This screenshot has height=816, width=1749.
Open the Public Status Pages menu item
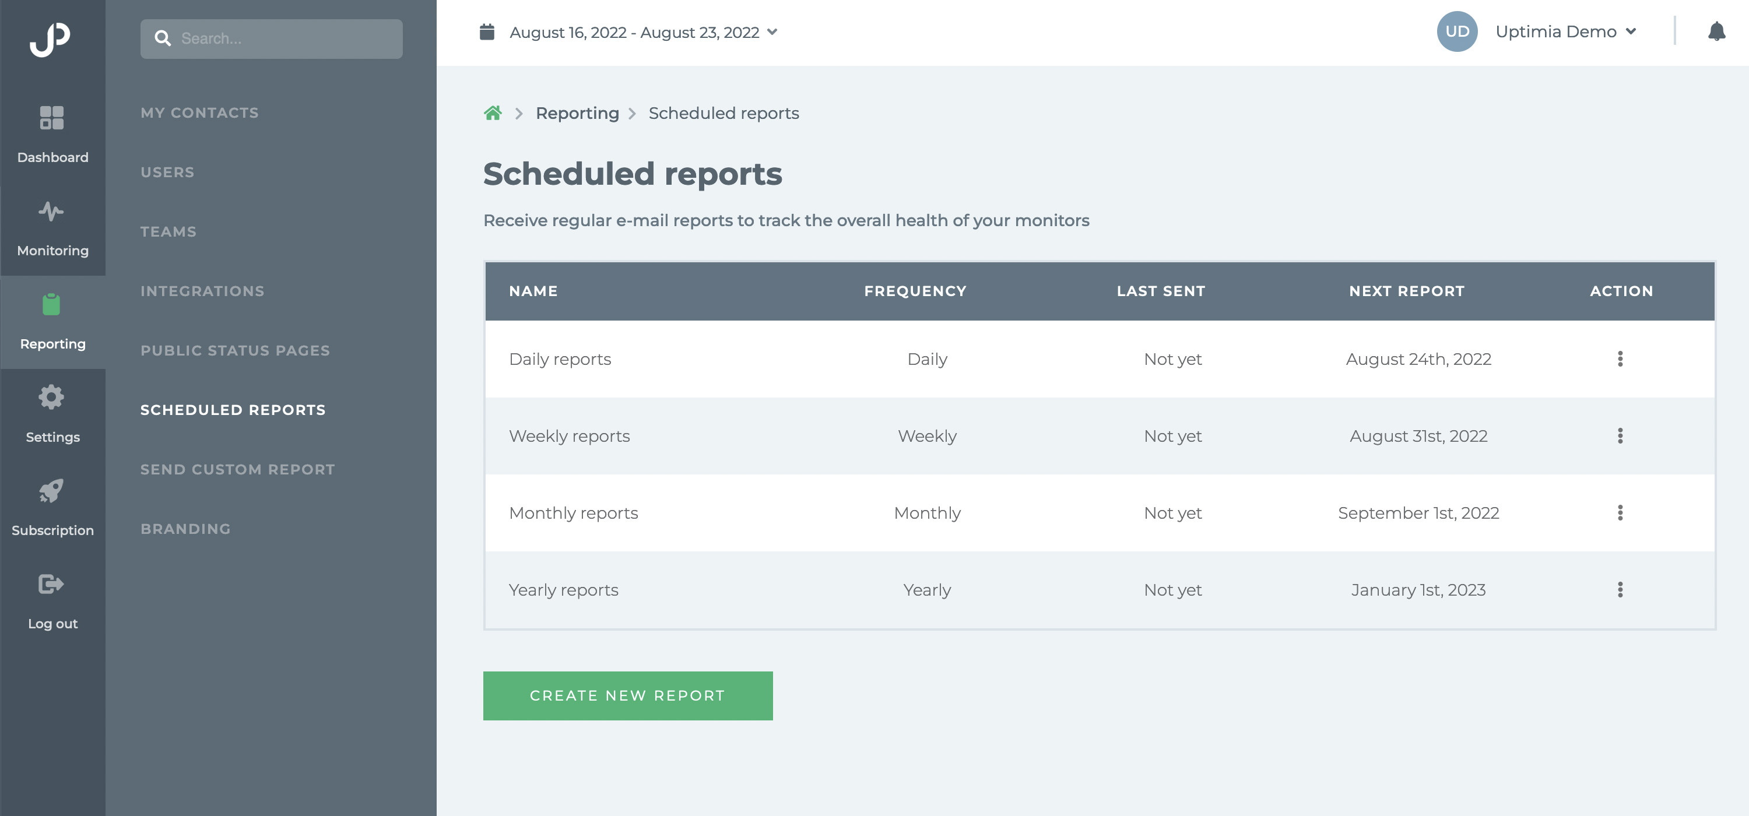235,350
